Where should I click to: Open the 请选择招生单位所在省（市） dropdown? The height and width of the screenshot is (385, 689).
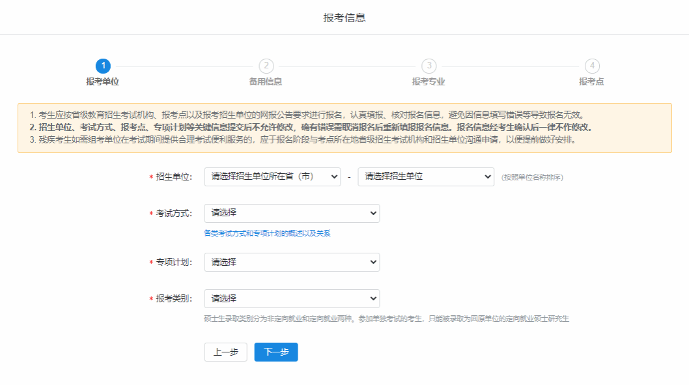pyautogui.click(x=272, y=177)
